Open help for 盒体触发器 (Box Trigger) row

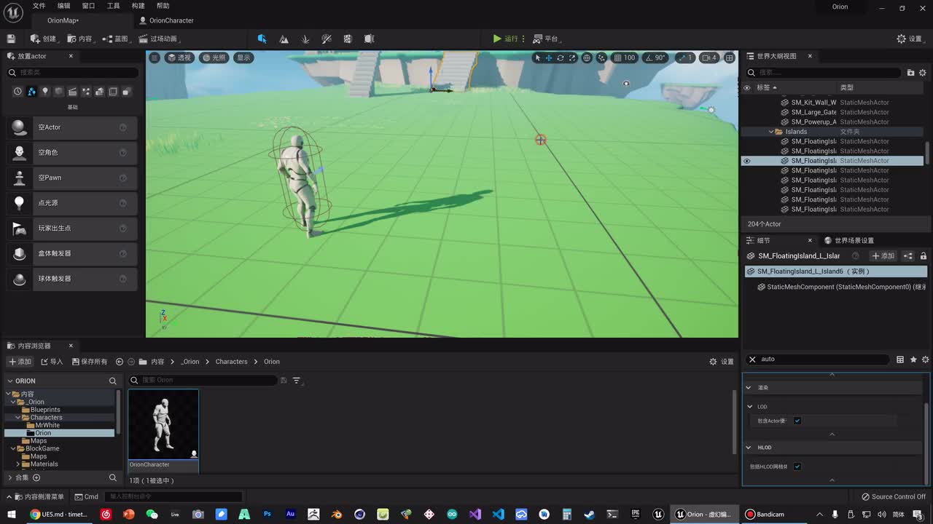click(x=123, y=253)
